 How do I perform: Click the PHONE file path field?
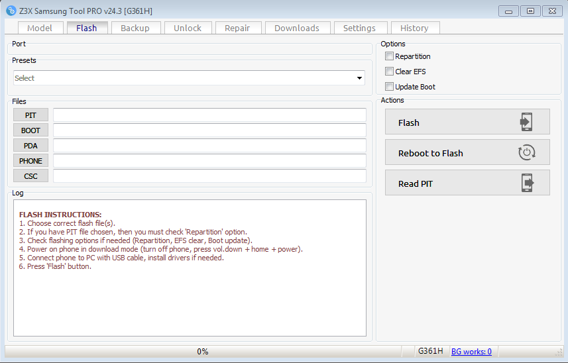click(x=209, y=161)
